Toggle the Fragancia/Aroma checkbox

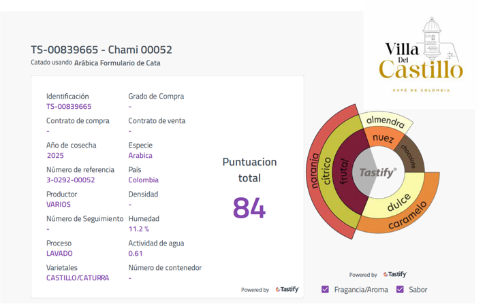tap(326, 289)
